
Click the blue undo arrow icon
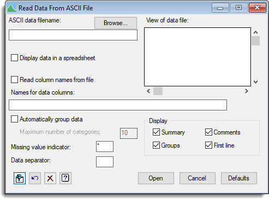tap(35, 178)
